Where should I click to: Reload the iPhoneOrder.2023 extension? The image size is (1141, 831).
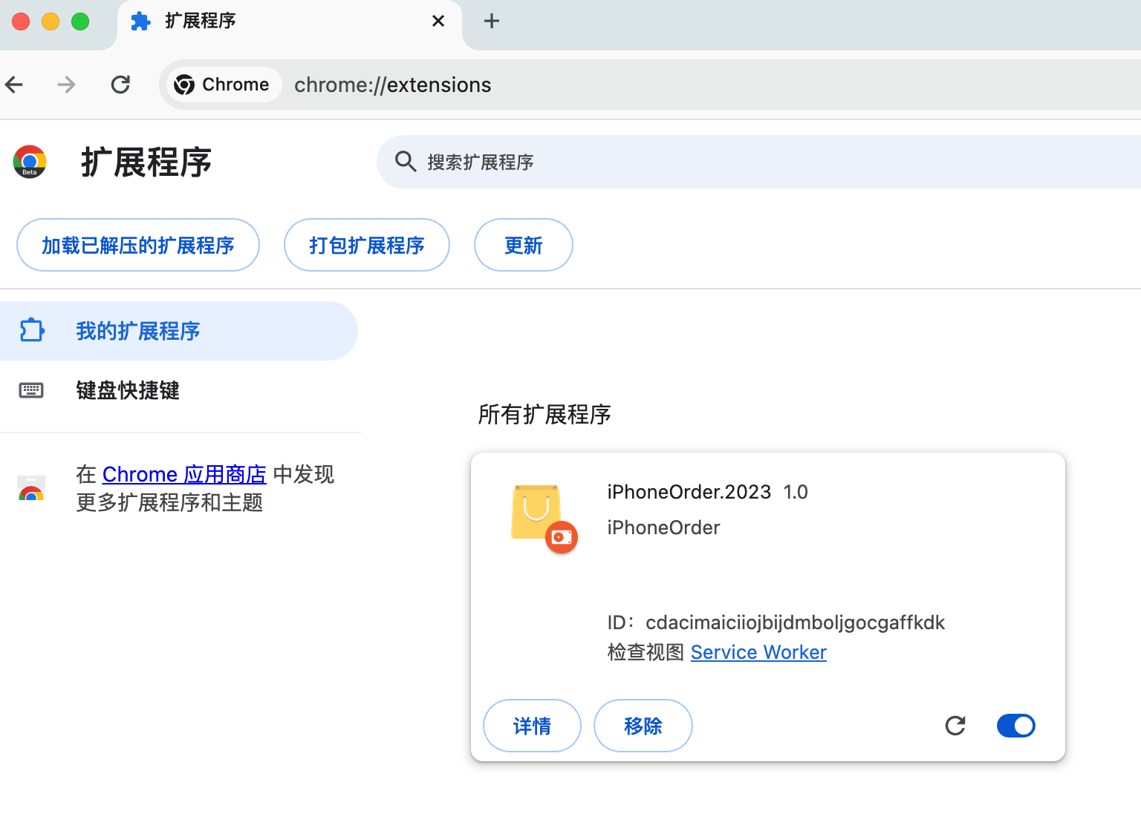(955, 726)
